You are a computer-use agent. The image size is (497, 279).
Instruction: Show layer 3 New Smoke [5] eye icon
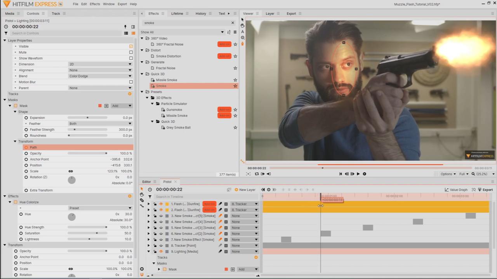point(161,216)
